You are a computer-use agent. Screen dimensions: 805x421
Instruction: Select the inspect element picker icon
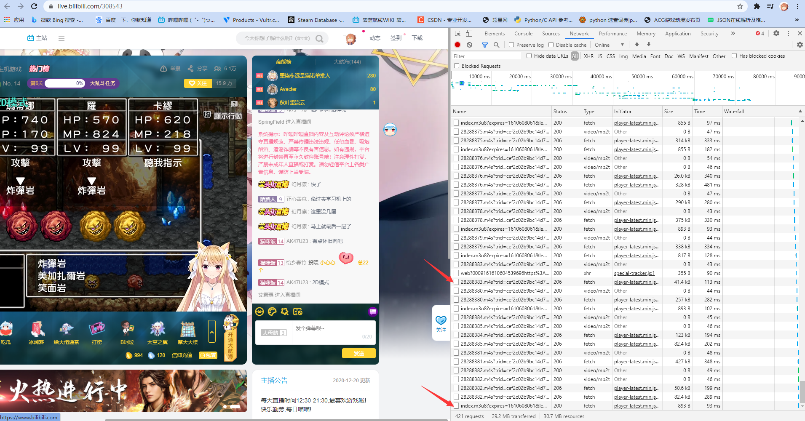click(458, 33)
